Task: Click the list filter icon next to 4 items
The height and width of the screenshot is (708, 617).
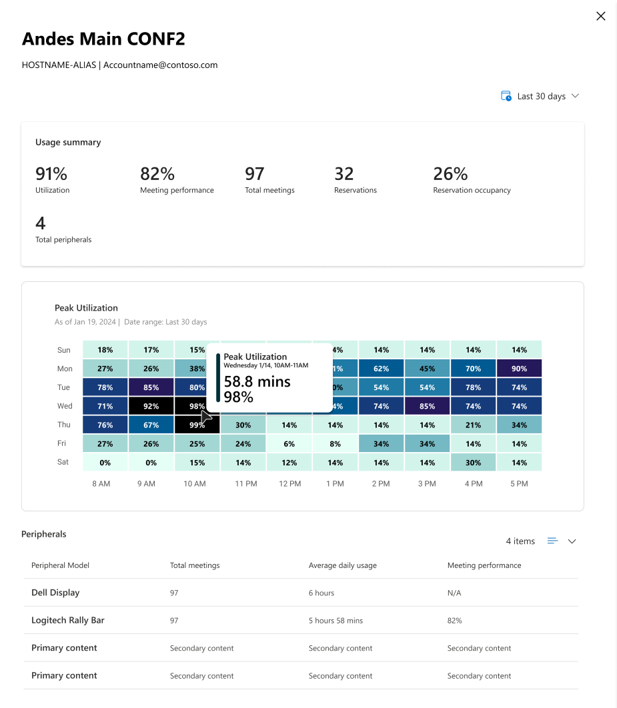Action: click(x=552, y=541)
